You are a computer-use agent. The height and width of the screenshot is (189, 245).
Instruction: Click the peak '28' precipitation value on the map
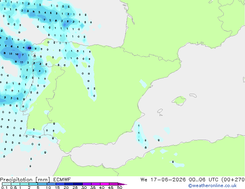pos(29,48)
